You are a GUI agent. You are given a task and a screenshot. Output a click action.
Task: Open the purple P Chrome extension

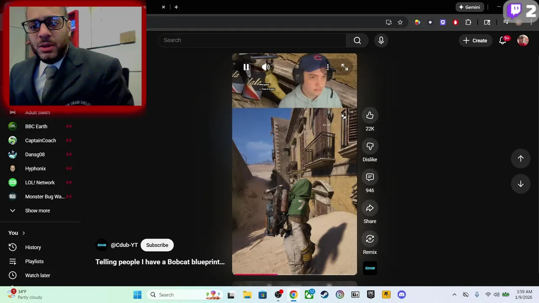(443, 22)
